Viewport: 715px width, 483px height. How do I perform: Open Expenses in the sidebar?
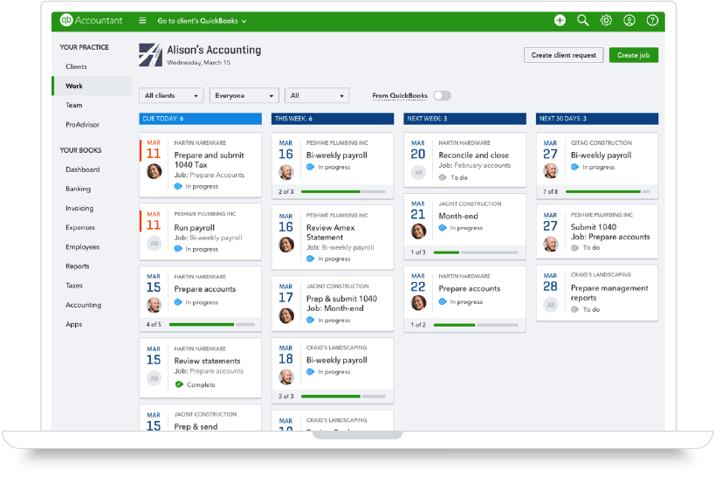[x=80, y=227]
